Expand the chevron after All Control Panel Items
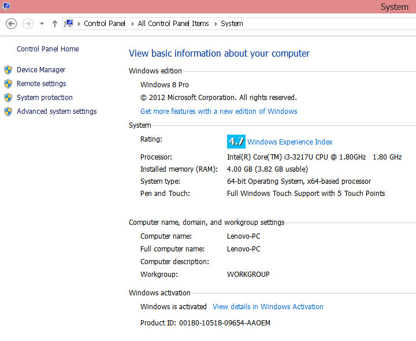This screenshot has height=341, width=416. click(x=216, y=24)
